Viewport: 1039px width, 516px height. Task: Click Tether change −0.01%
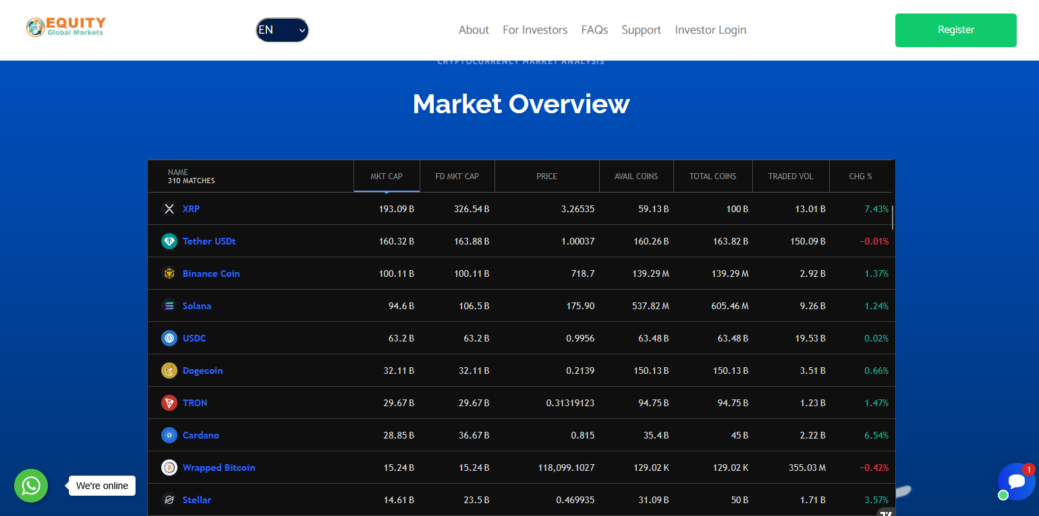[x=874, y=241]
